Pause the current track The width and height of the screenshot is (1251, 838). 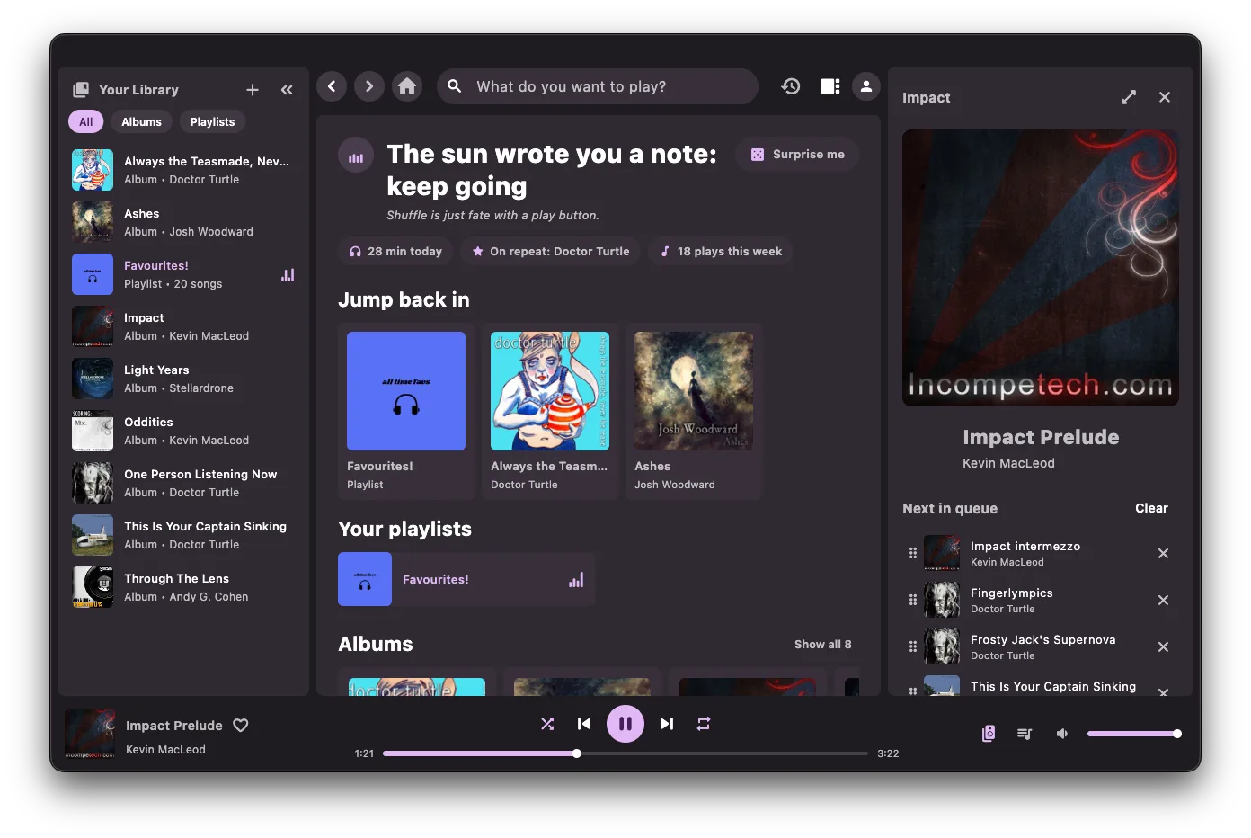point(625,724)
